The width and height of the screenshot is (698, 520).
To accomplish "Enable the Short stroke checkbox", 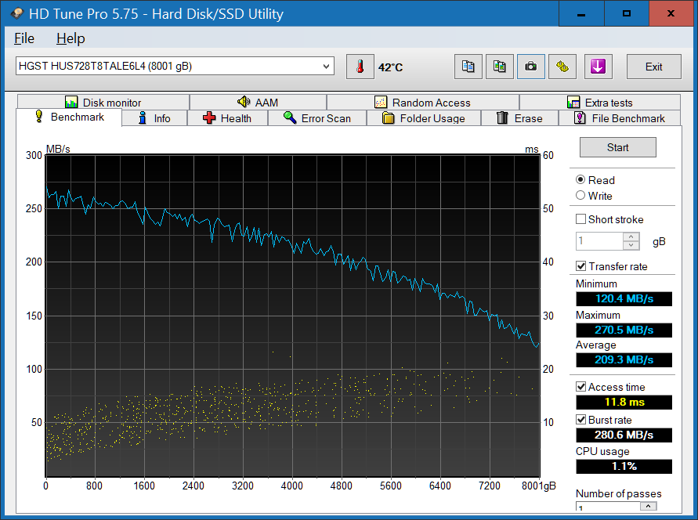I will point(582,219).
